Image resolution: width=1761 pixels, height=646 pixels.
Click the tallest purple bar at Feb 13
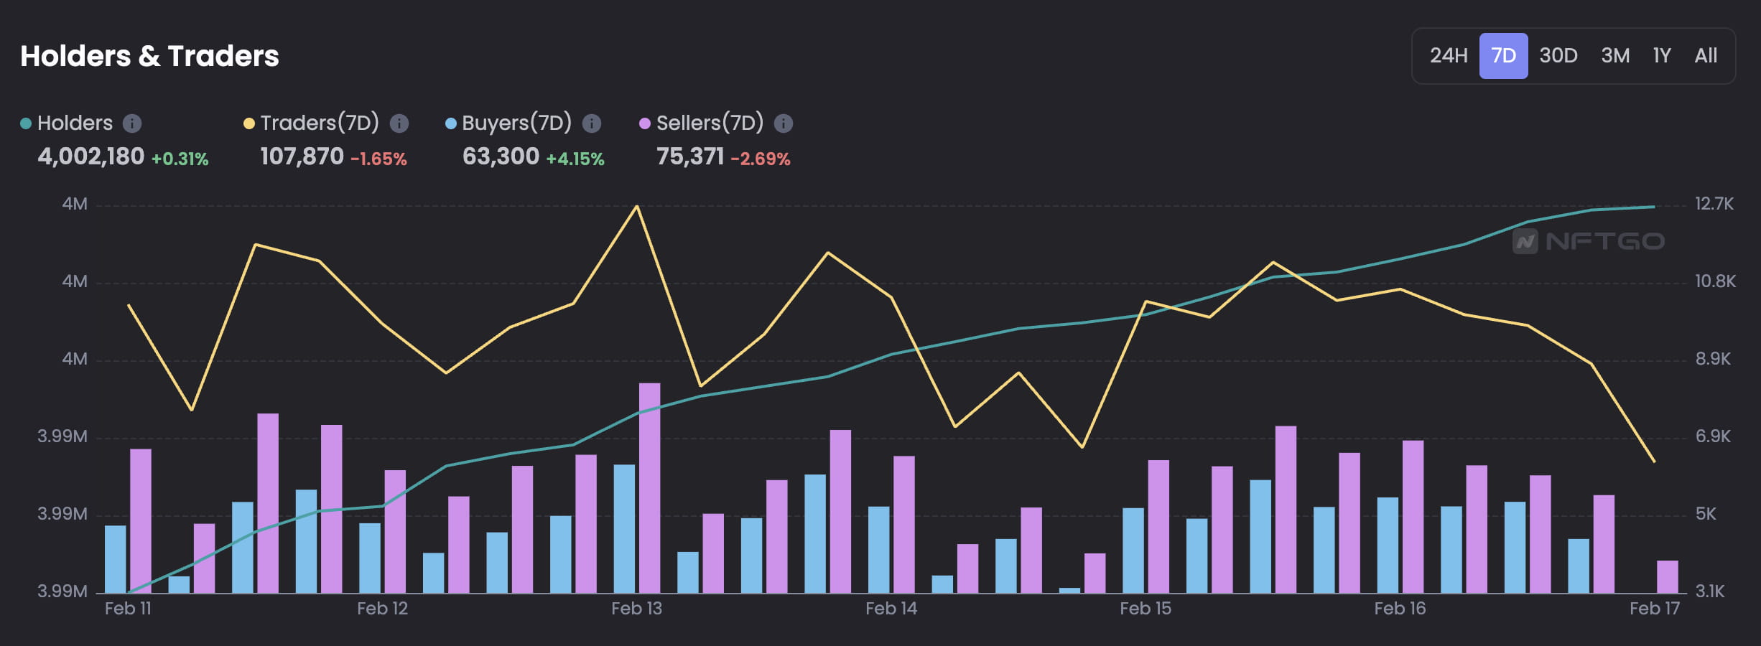coord(649,488)
